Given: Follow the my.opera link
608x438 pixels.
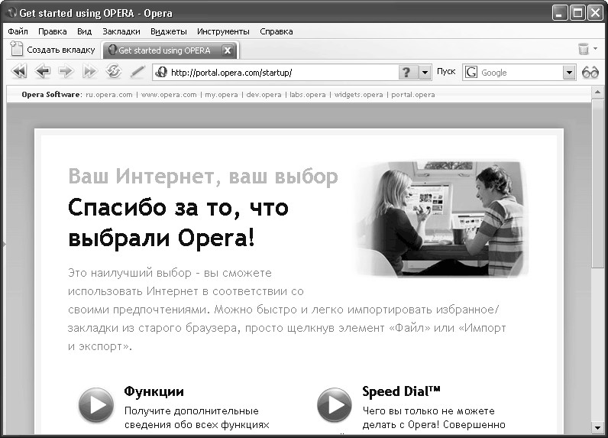Looking at the screenshot, I should 221,95.
